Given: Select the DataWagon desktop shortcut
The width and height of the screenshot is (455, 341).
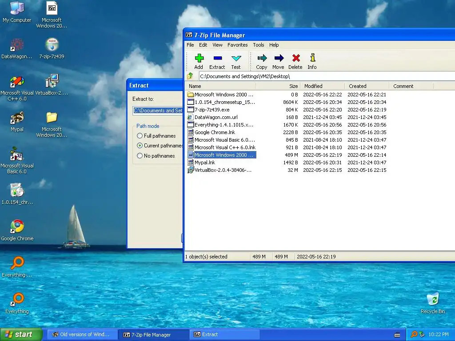Looking at the screenshot, I should coord(17,48).
